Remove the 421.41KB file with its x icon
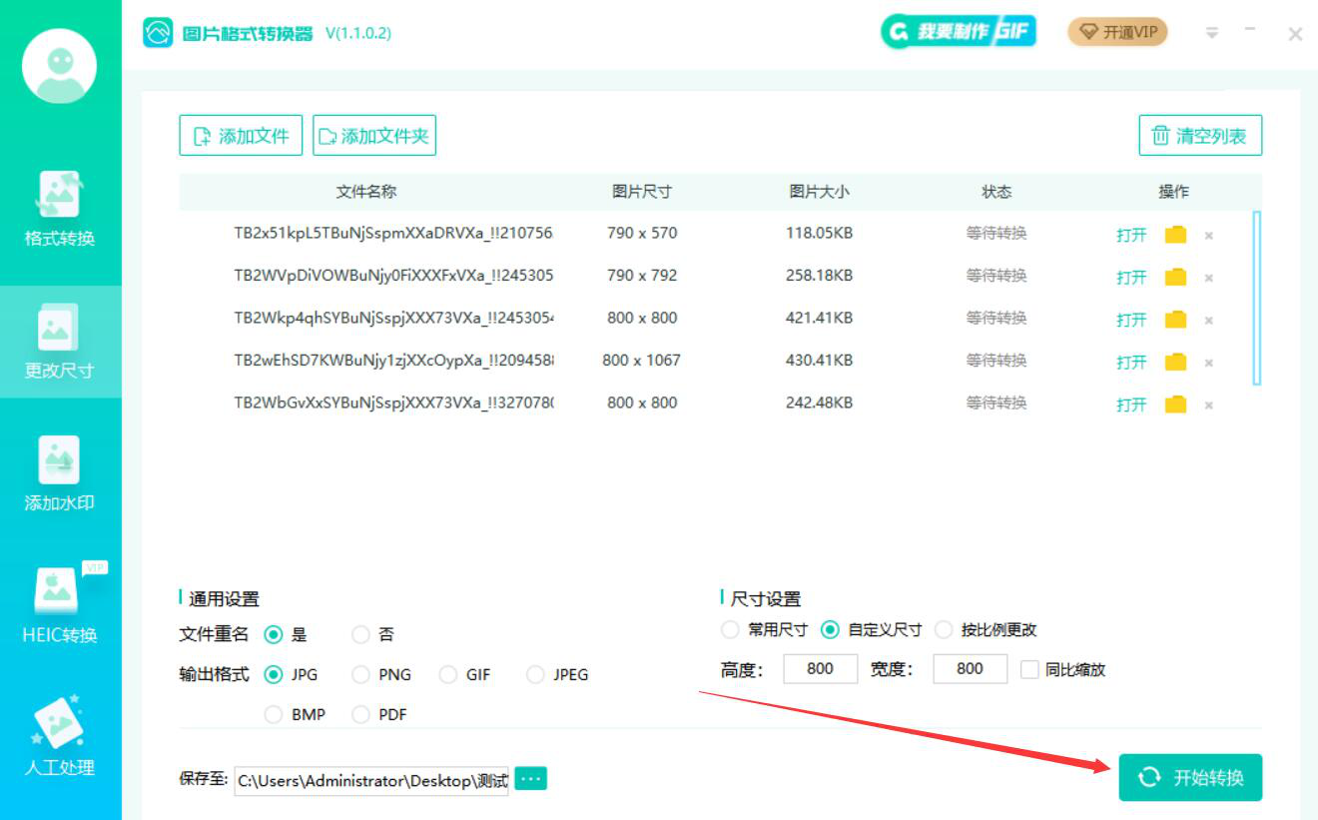The height and width of the screenshot is (820, 1318). 1209,321
